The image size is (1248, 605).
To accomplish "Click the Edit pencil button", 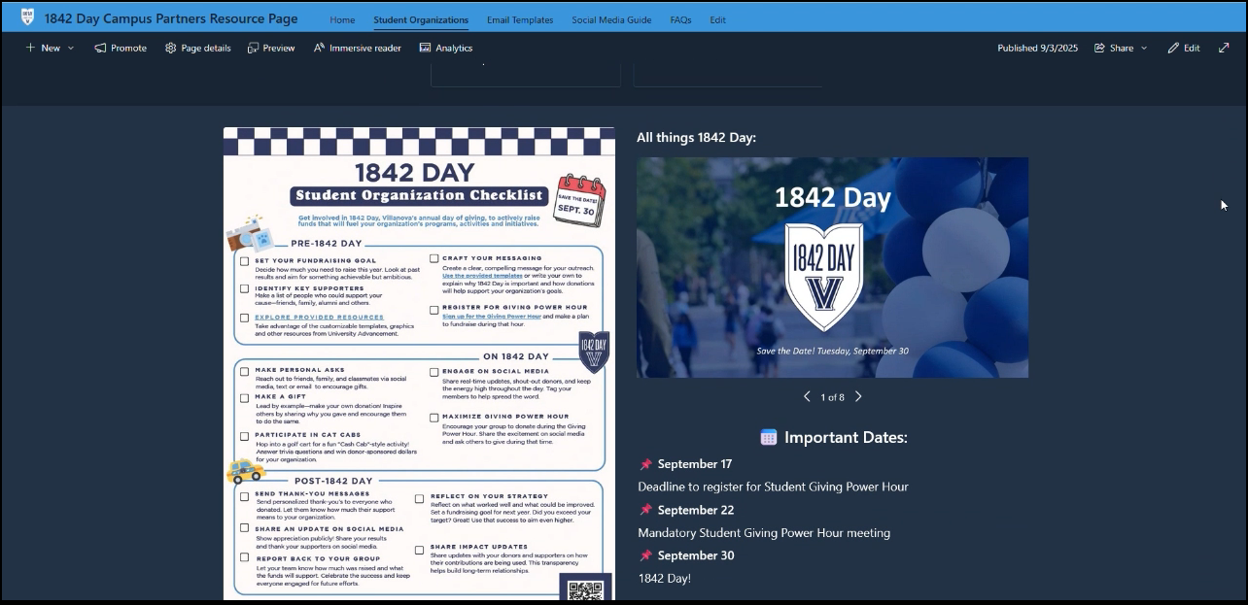I will coord(1183,48).
